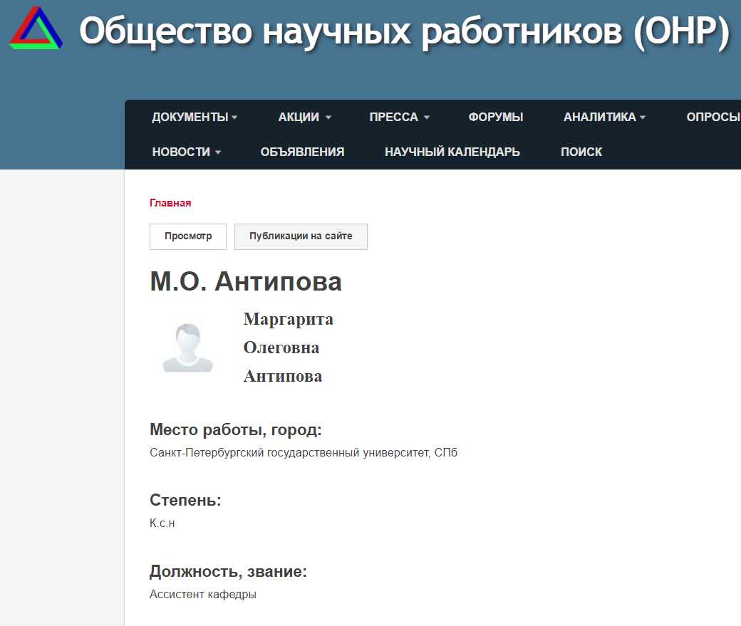Expand the НОВОСТИ dropdown menu

pyautogui.click(x=187, y=152)
